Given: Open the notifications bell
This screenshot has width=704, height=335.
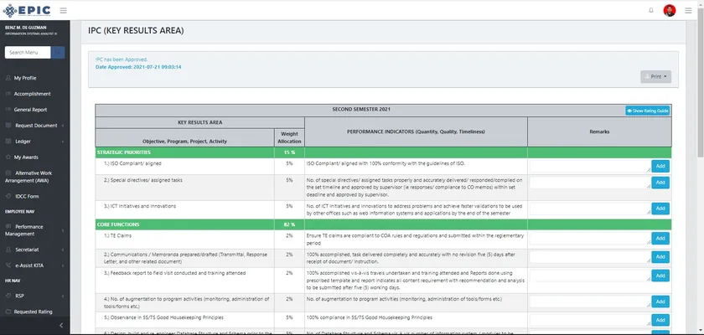Looking at the screenshot, I should click(x=651, y=10).
